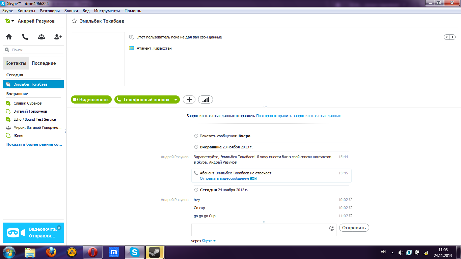Open Skype Home via house icon

(x=9, y=37)
